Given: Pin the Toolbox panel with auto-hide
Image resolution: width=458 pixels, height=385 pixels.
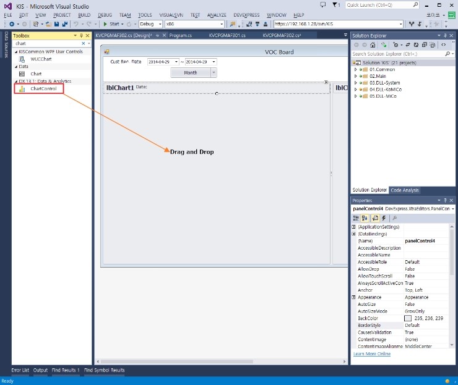Looking at the screenshot, I should pos(81,36).
